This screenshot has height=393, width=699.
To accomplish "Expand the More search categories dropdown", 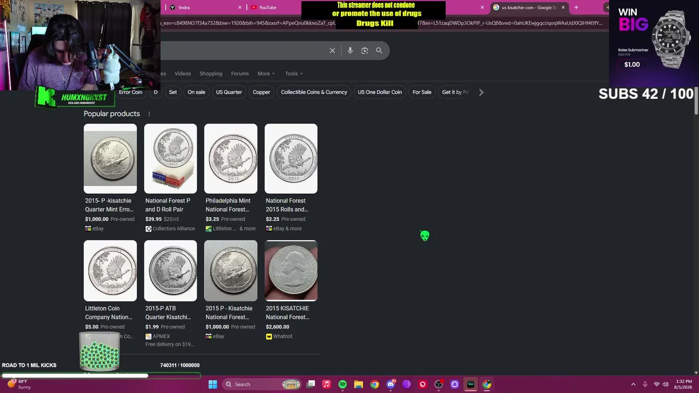I will [266, 74].
